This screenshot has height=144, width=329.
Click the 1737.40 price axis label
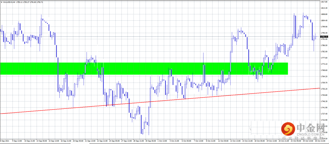point(324,114)
